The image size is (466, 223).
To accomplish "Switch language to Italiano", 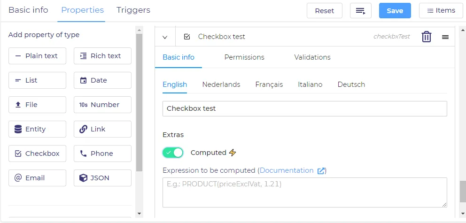I will click(x=310, y=85).
